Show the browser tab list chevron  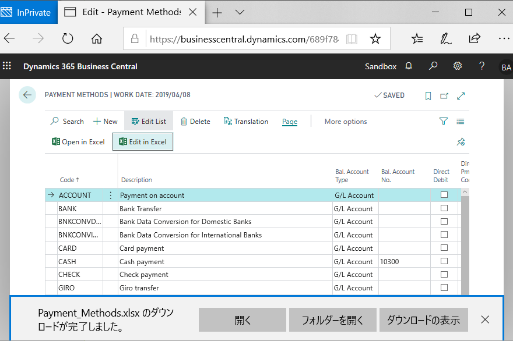pos(240,12)
